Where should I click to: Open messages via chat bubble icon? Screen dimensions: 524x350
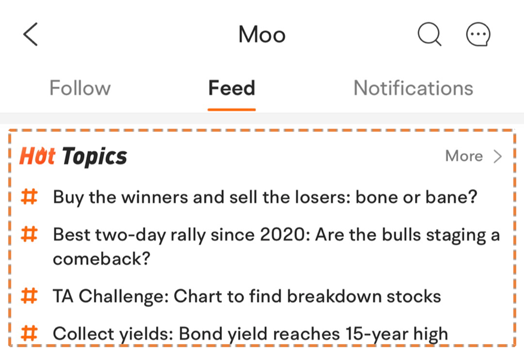[x=478, y=34]
